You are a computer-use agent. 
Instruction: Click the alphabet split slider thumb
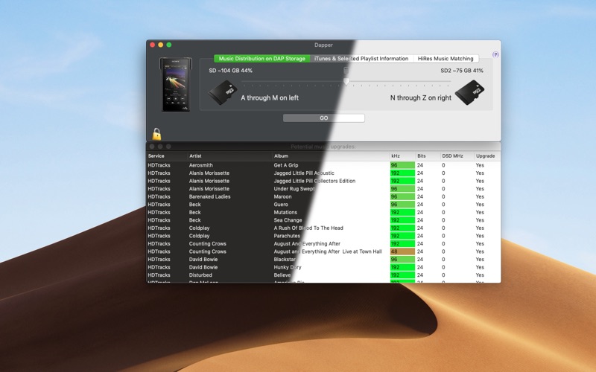(346, 81)
